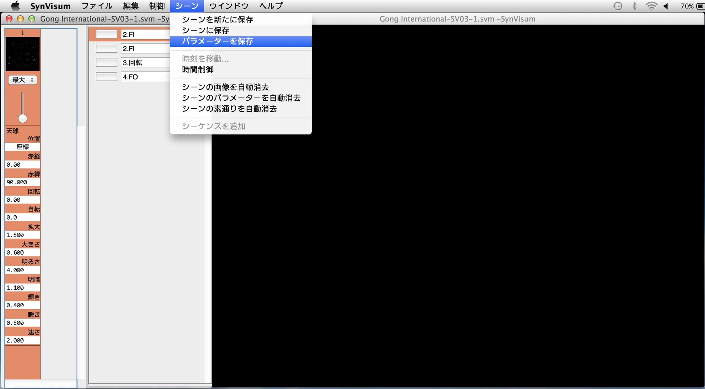Click the 回転 value field 0.00
Image resolution: width=705 pixels, height=389 pixels.
[x=23, y=200]
